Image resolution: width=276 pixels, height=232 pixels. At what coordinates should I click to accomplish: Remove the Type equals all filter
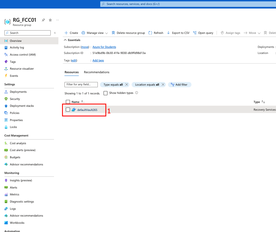pos(126,84)
